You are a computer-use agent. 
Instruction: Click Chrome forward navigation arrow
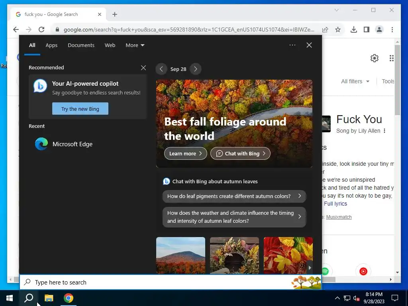29,29
